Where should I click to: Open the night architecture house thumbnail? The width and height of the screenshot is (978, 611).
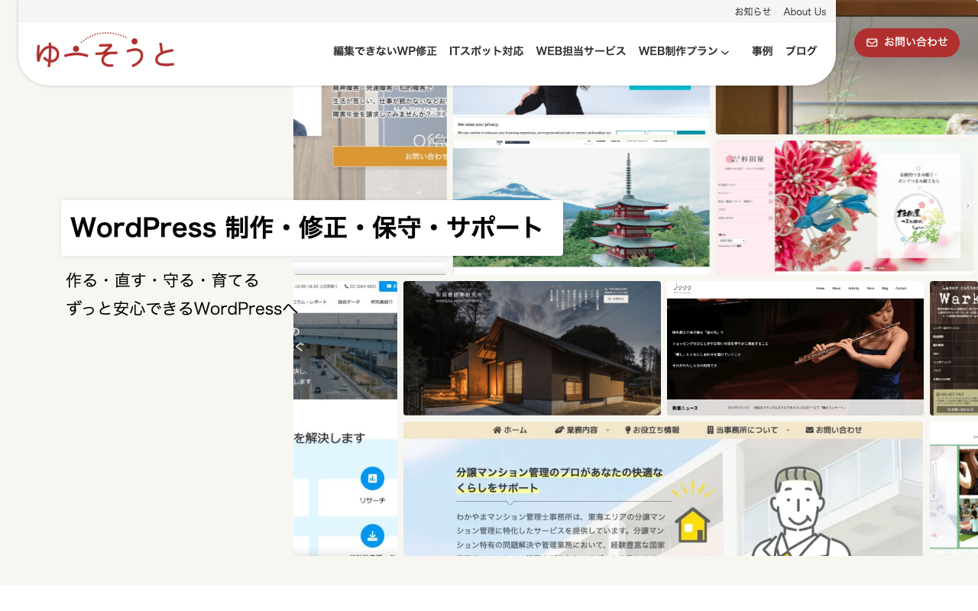[x=532, y=348]
